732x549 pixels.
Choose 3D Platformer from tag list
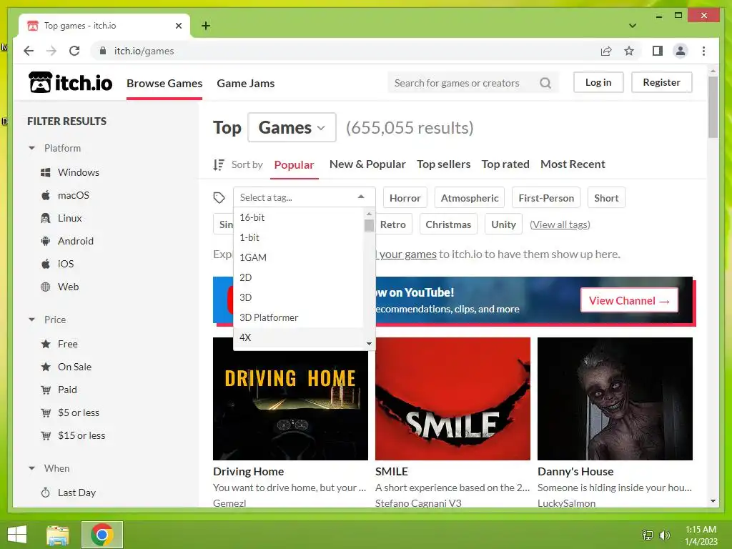pos(298,318)
